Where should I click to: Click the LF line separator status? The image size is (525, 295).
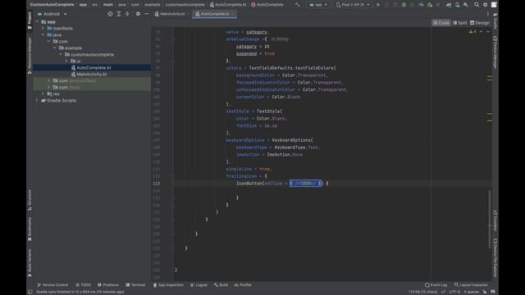tap(443, 292)
